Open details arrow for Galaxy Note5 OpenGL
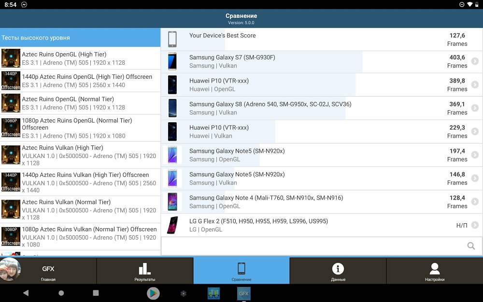 [x=475, y=155]
